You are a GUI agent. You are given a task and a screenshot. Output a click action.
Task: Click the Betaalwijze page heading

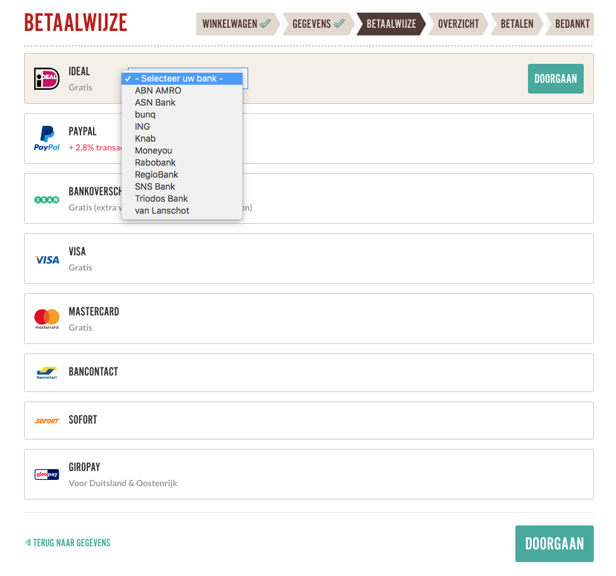coord(76,22)
